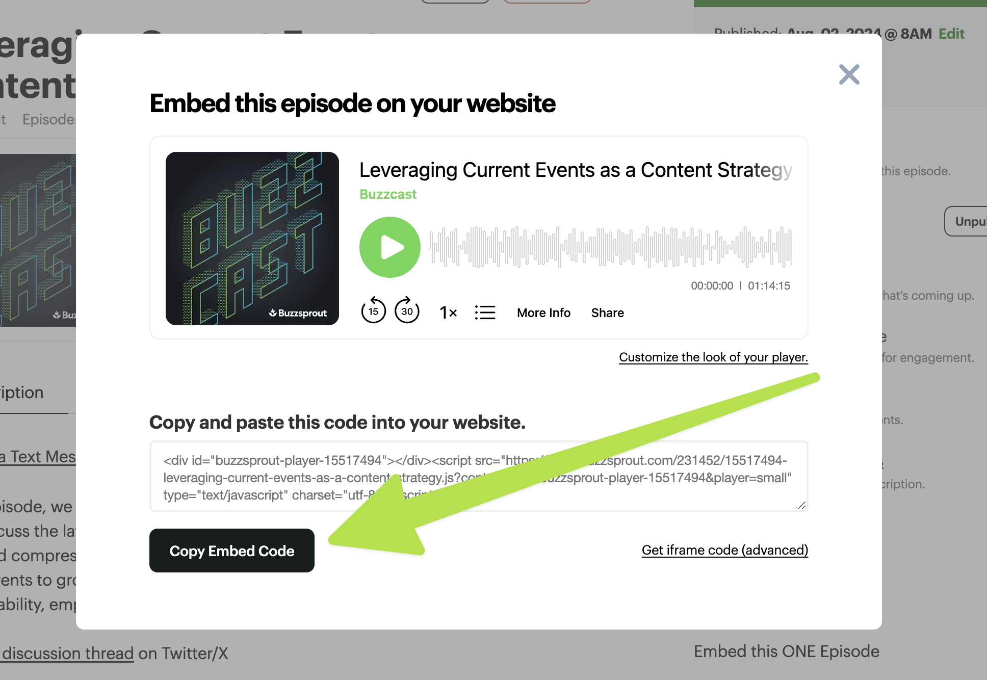
Task: Select Share in the player
Action: point(607,312)
